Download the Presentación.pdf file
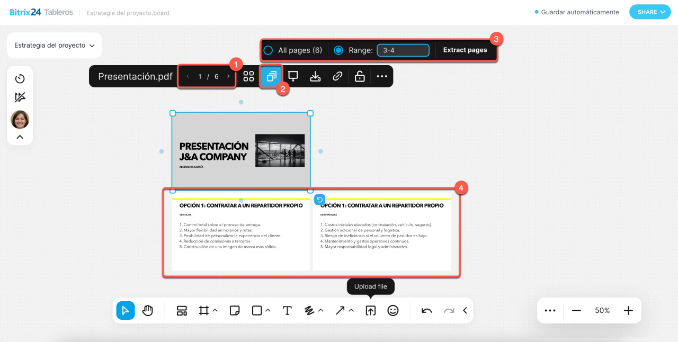Image resolution: width=678 pixels, height=342 pixels. click(x=315, y=76)
